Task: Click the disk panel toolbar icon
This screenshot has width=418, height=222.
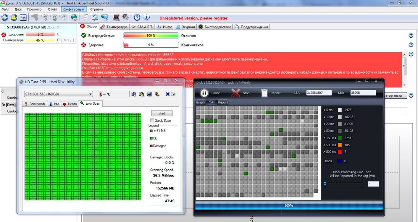Action: 23,17
